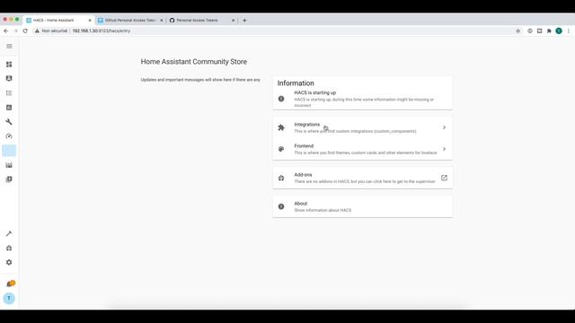Open Configuration gear icon in sidebar
Viewport: 575px width, 323px height.
[x=9, y=262]
